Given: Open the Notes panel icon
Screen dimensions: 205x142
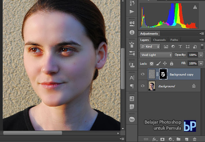Looking at the screenshot, I should coord(132,107).
